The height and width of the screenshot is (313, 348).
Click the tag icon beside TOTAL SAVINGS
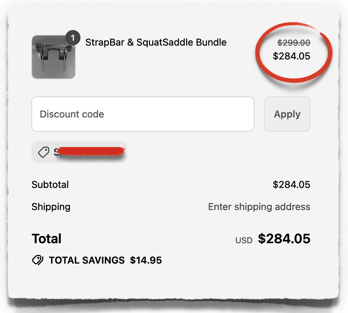coord(37,260)
